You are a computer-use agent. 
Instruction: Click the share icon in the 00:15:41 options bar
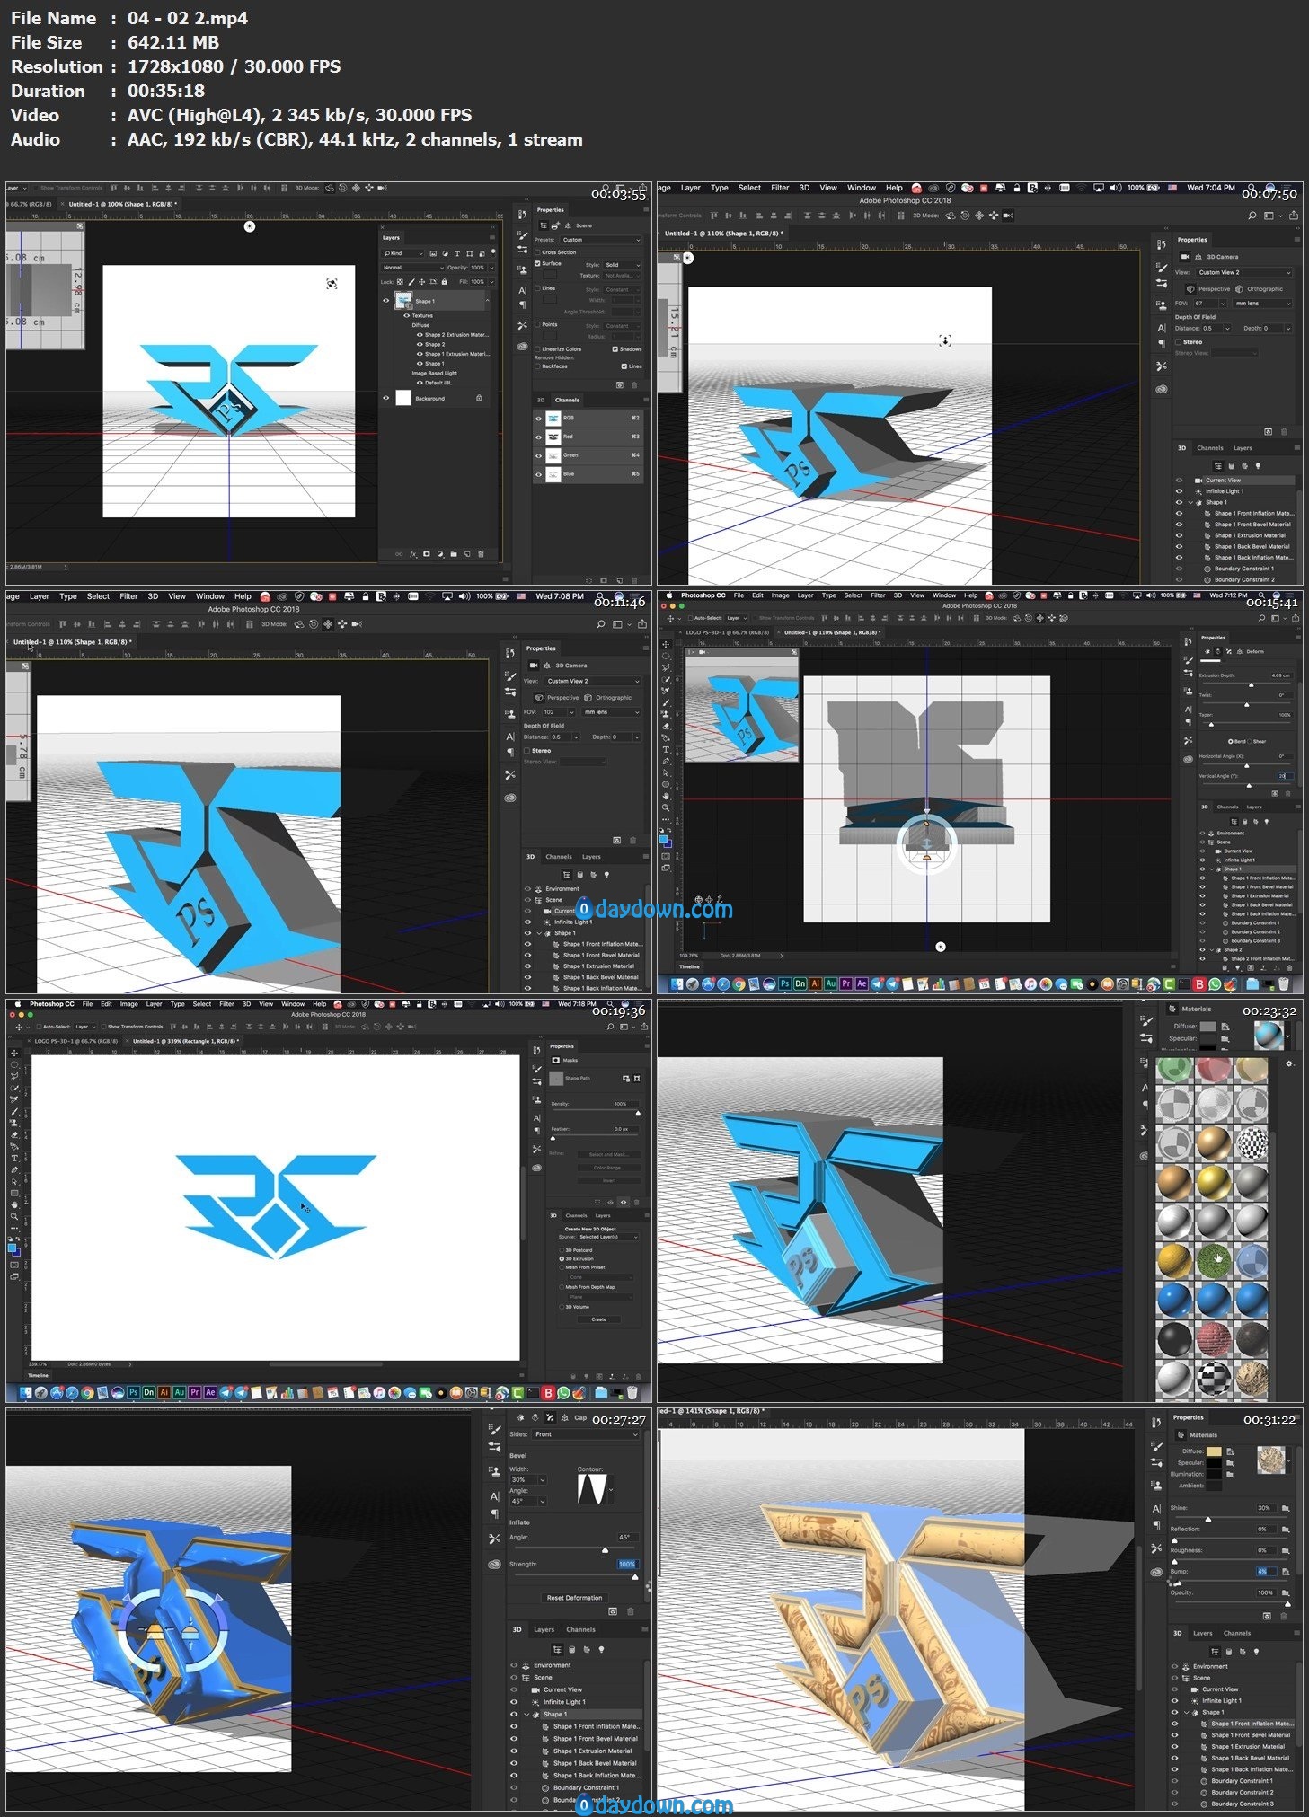[1296, 617]
